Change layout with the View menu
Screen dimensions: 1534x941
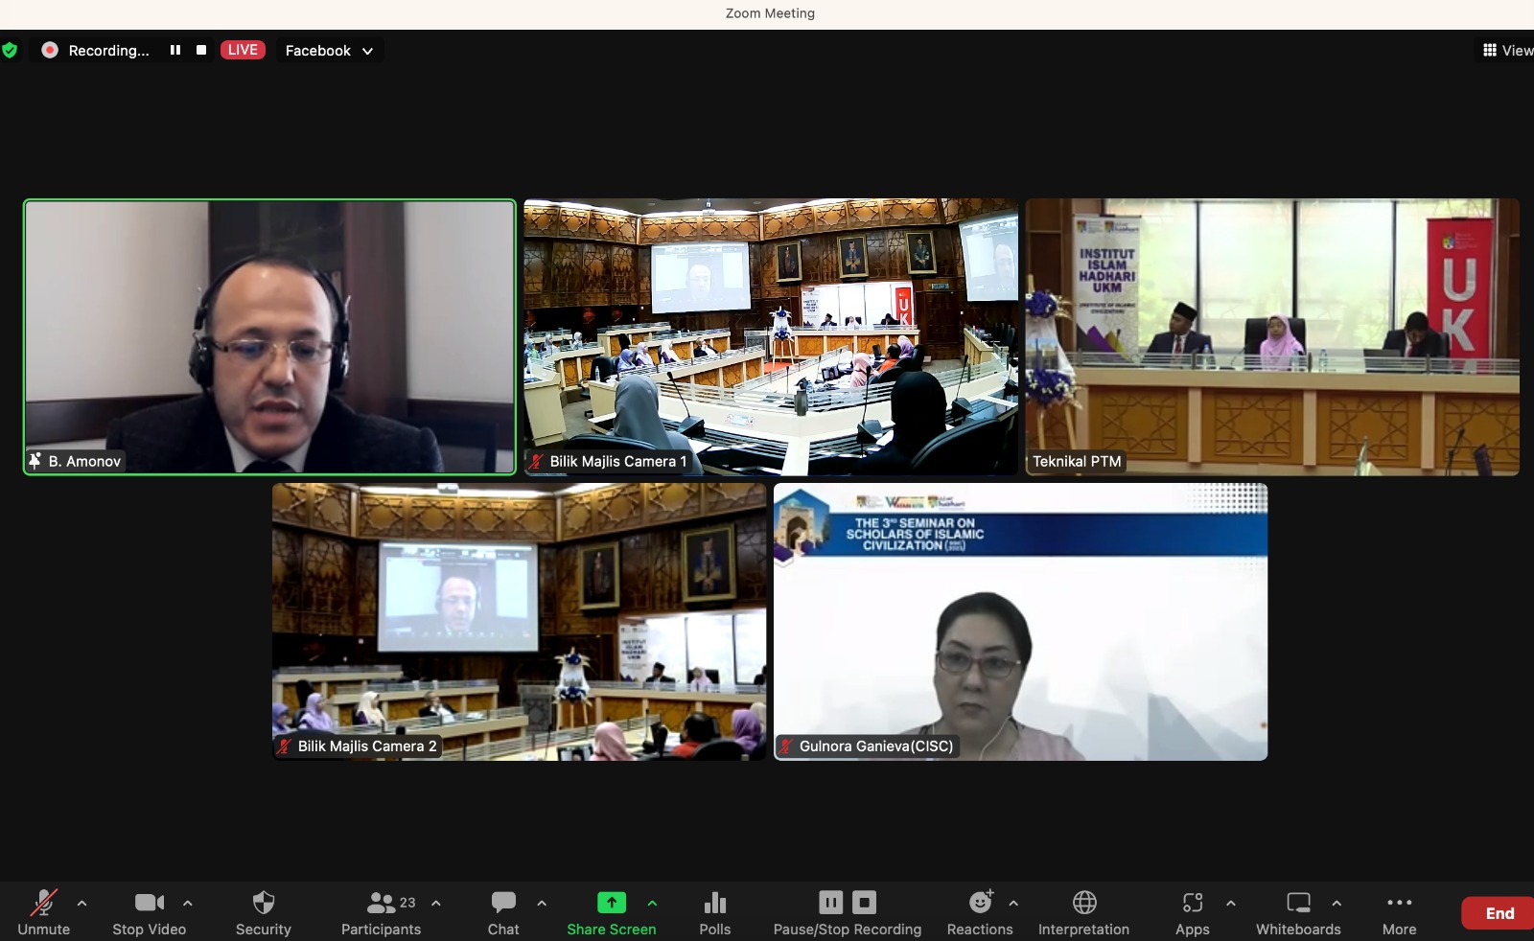point(1508,51)
